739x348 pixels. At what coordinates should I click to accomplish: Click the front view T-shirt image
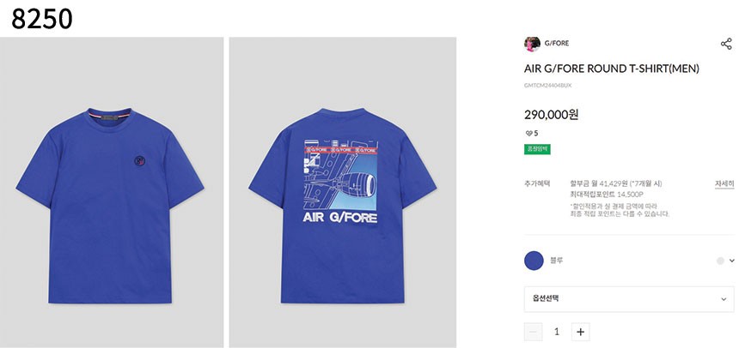click(112, 192)
